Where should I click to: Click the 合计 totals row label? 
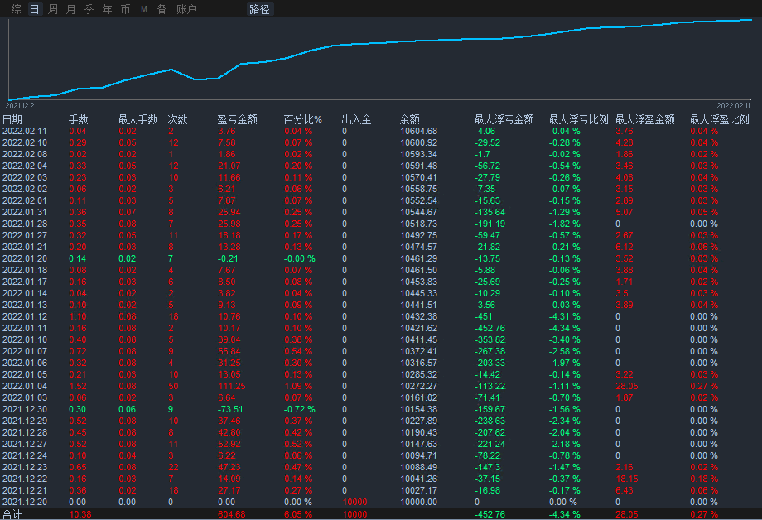tap(12, 514)
